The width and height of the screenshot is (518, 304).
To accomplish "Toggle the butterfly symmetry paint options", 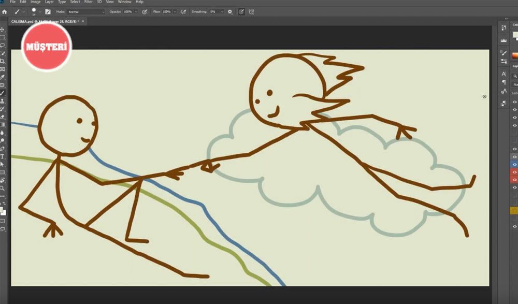I will tap(251, 12).
